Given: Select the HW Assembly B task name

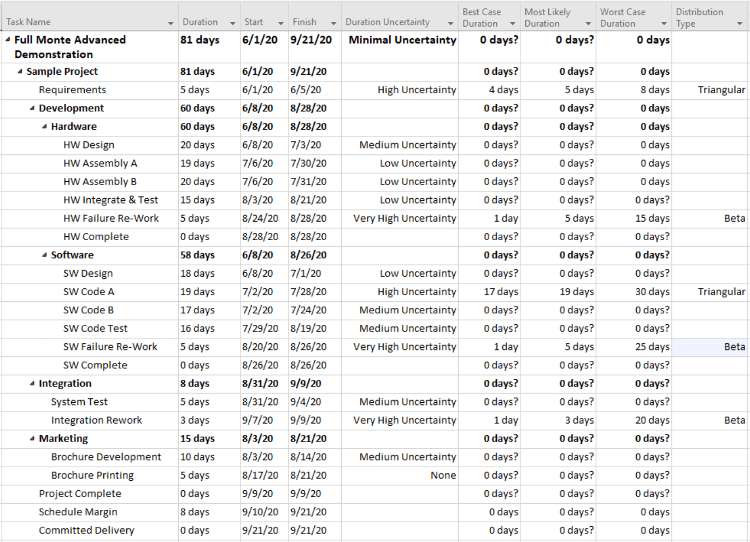Looking at the screenshot, I should pyautogui.click(x=100, y=182).
